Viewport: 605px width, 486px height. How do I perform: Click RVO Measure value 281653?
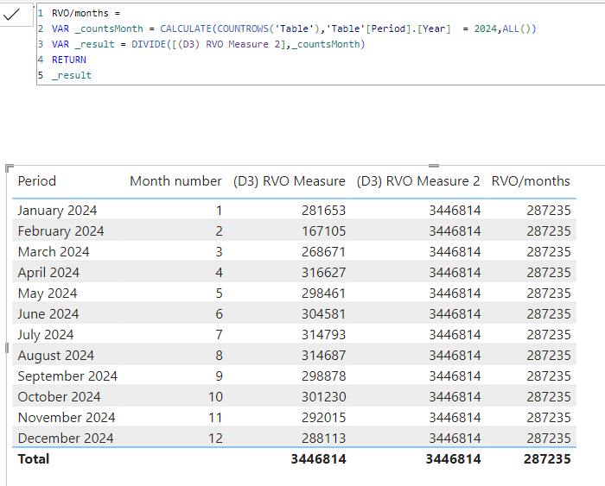[x=323, y=210]
